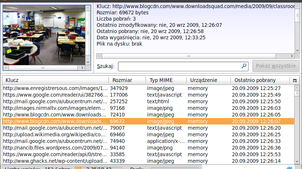Click memory cell in wikimedia row
The height and width of the screenshot is (169, 302).
[198, 135]
